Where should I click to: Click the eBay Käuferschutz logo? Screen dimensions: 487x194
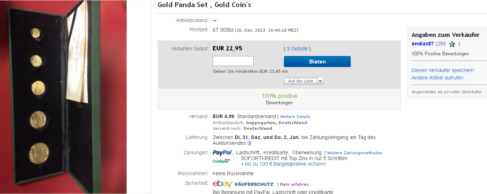click(x=243, y=184)
